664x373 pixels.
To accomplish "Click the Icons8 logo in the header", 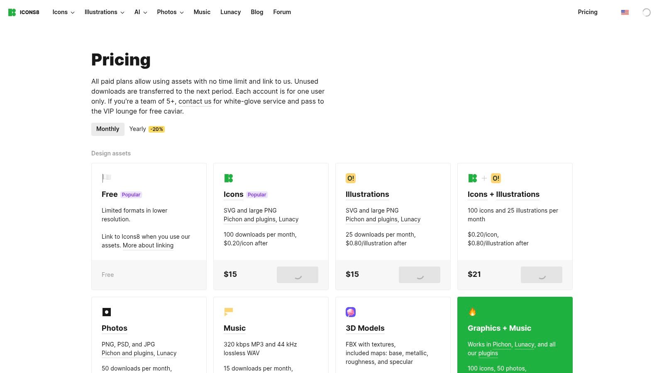I will click(24, 12).
